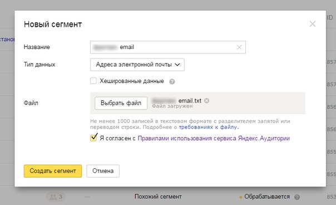
Task: Click the users count badge showing 3
Action: click(56, 197)
